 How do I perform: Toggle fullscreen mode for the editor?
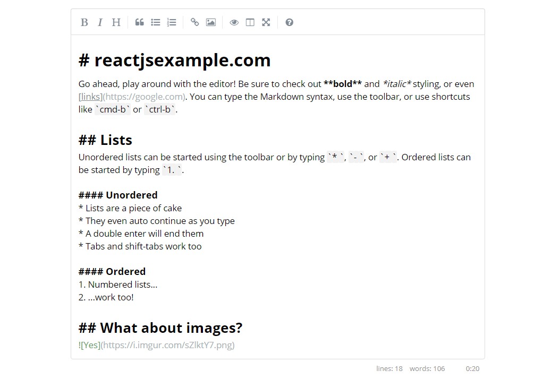(266, 22)
